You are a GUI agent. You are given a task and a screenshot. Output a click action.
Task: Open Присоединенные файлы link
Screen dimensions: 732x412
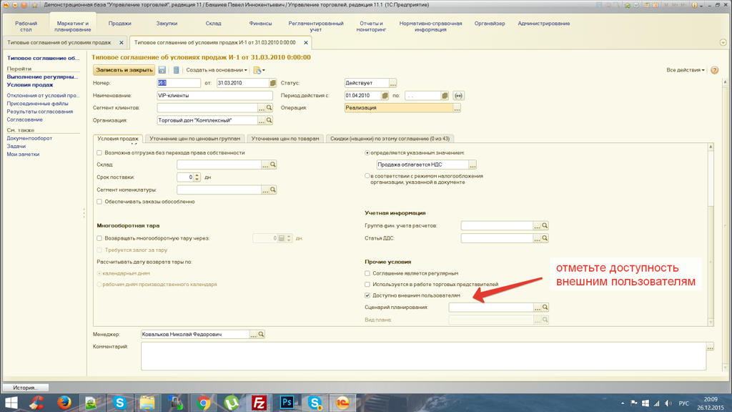coord(37,104)
